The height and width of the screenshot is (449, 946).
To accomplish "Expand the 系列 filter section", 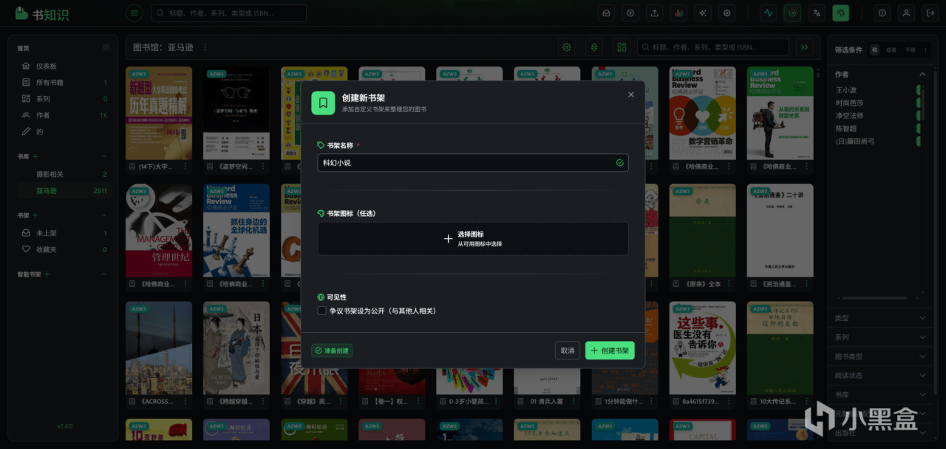I will click(879, 337).
